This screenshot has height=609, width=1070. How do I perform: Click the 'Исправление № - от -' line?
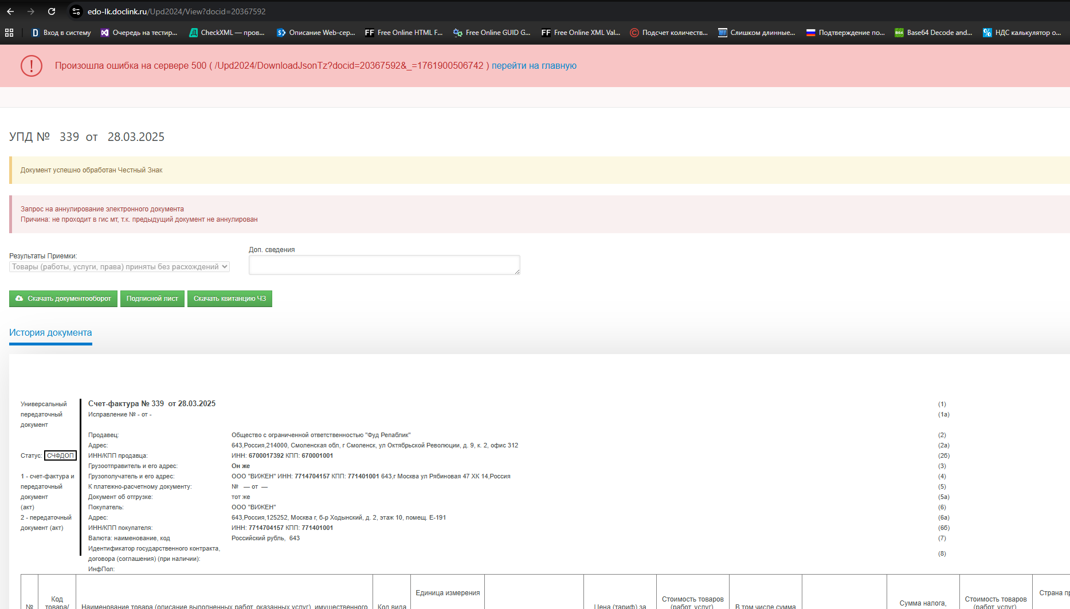pyautogui.click(x=120, y=415)
